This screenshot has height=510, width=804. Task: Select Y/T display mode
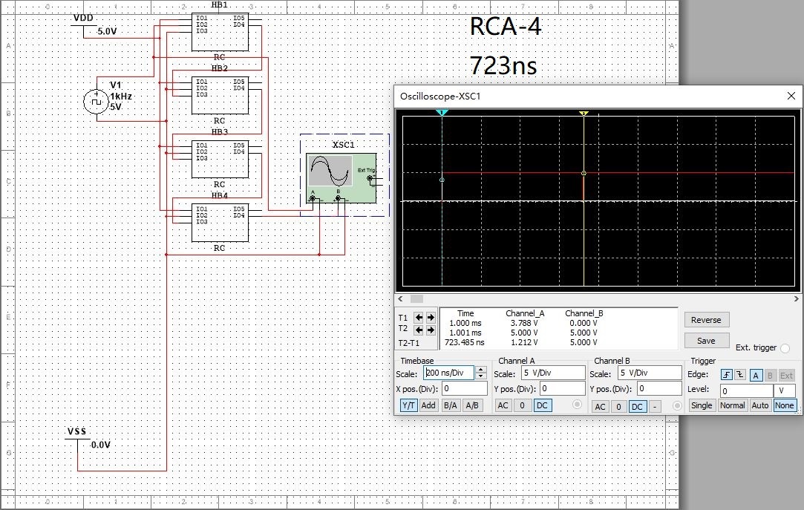tap(408, 405)
